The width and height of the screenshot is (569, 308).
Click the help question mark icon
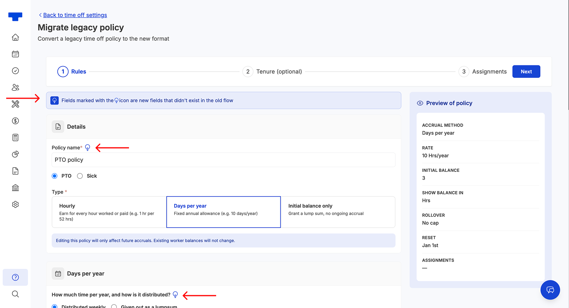(x=15, y=277)
